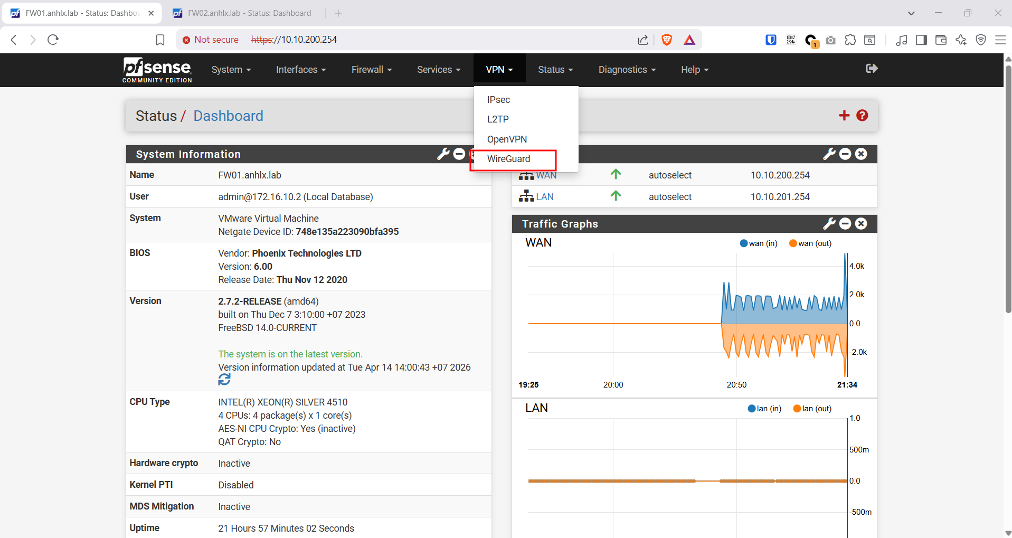Expand the Diagnostics dropdown menu

click(627, 70)
